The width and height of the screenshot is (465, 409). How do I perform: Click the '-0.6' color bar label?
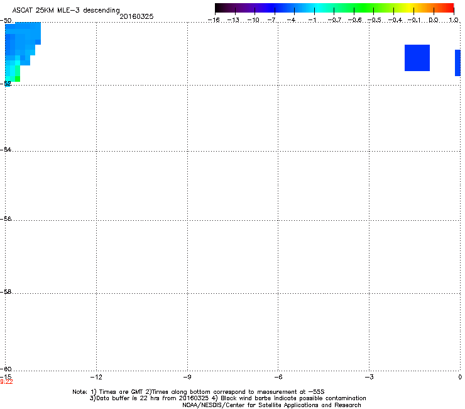point(354,20)
